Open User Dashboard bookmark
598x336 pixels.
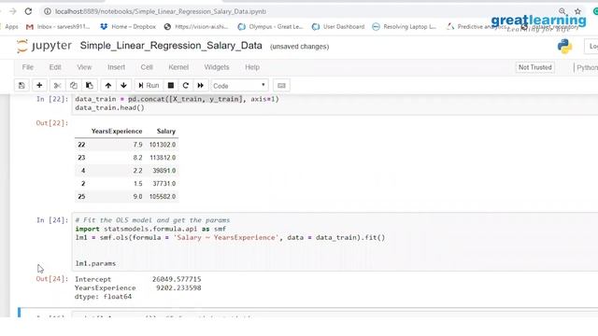[338, 27]
